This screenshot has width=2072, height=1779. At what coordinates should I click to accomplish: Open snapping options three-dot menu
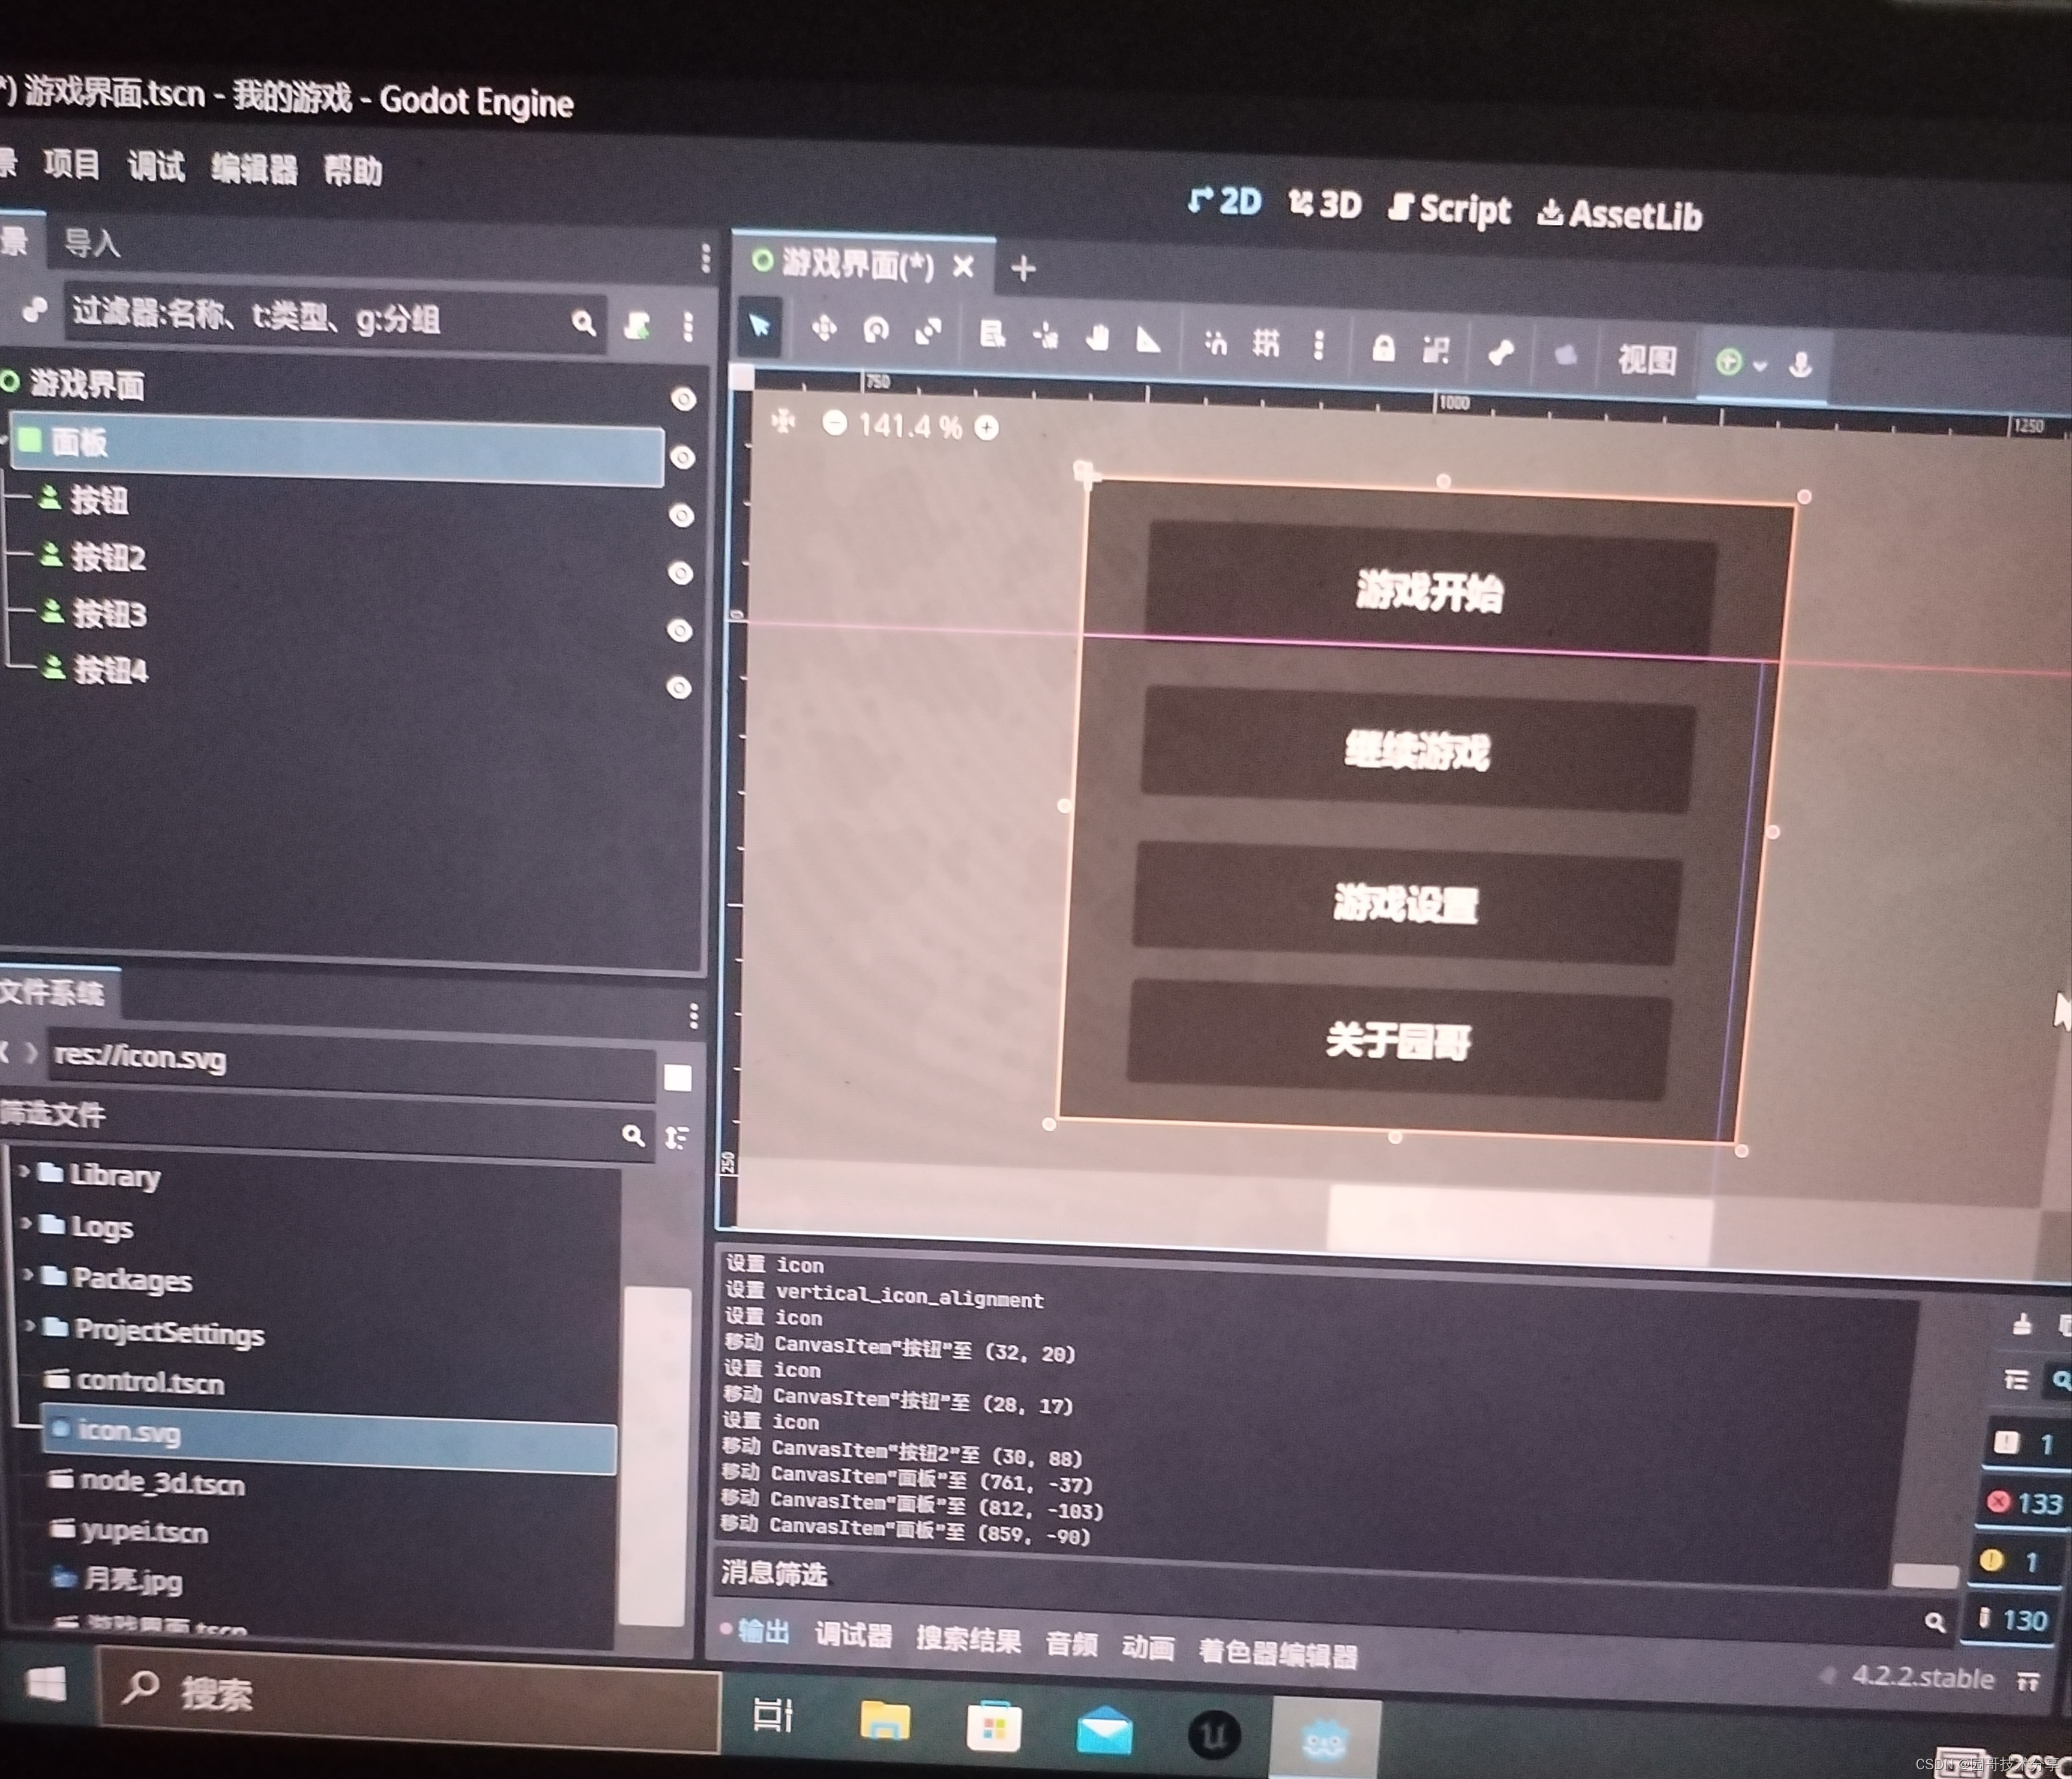coord(1319,346)
